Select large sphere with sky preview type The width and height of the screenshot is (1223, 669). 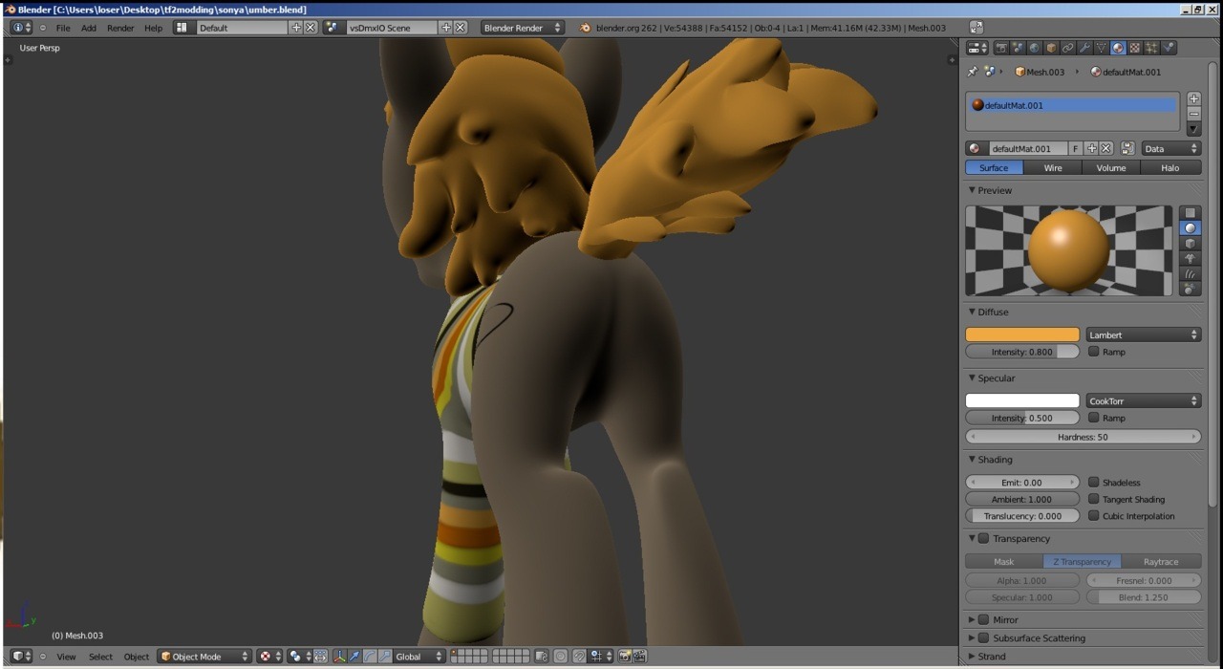click(x=1190, y=289)
